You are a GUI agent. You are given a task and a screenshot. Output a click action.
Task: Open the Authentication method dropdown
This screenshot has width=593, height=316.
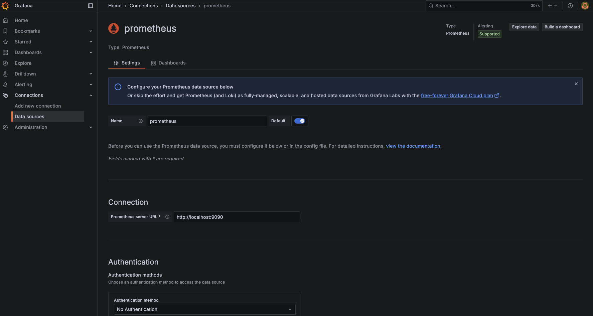click(x=205, y=309)
